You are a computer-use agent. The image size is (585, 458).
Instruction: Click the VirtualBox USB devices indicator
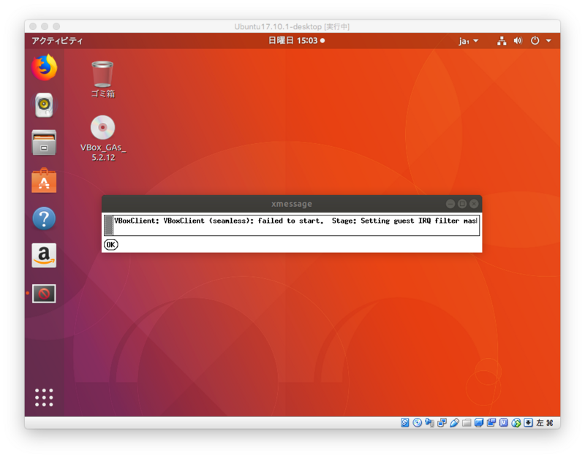(454, 423)
